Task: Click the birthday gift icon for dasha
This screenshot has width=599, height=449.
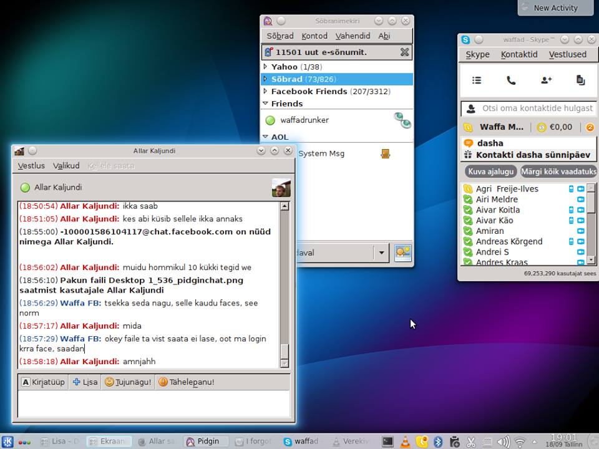Action: [x=468, y=155]
